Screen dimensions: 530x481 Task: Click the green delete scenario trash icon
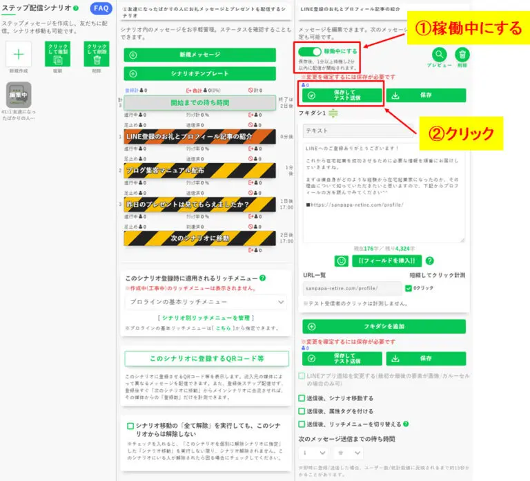click(97, 54)
